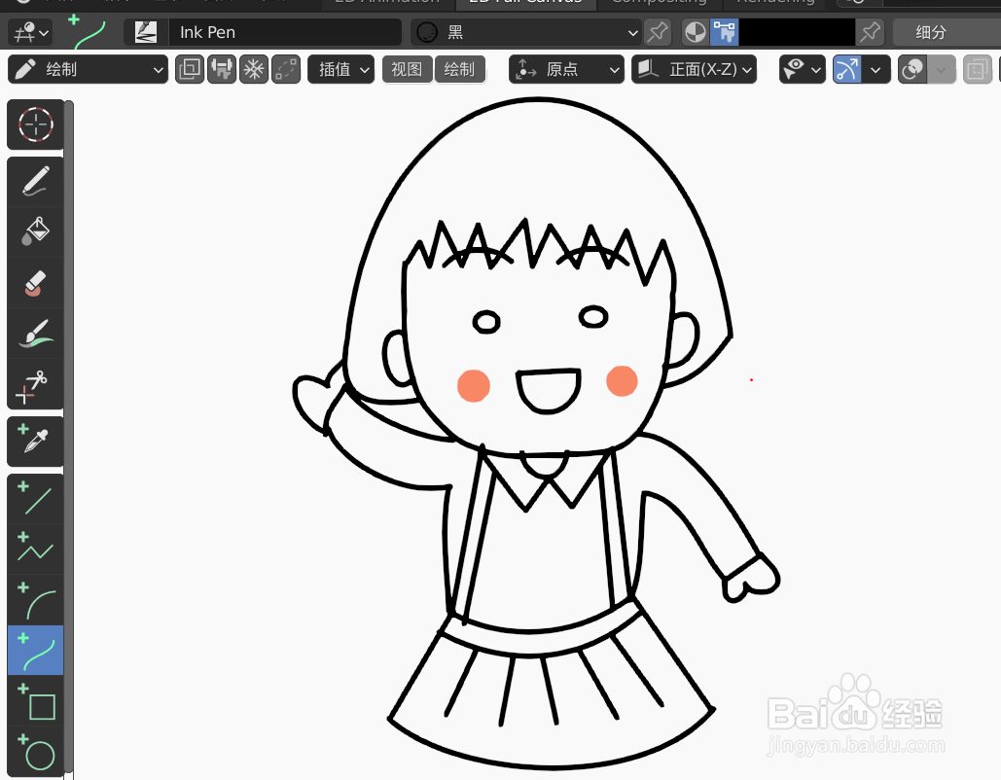1001x780 pixels.
Task: Toggle the additive drawing icon
Action: point(286,69)
